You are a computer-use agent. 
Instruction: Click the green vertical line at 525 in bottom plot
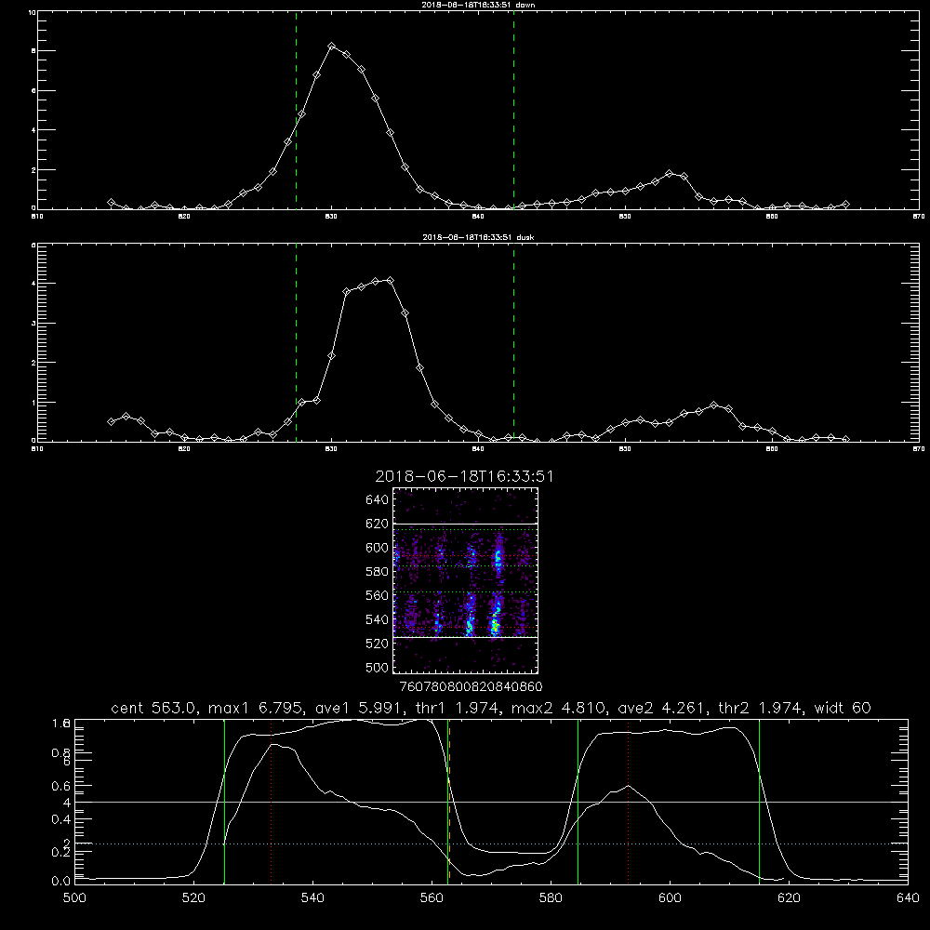[224, 802]
